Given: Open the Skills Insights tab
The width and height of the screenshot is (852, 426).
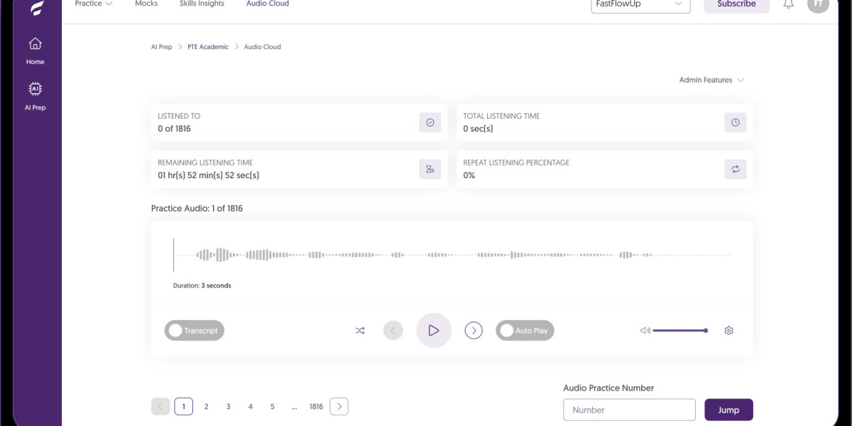Looking at the screenshot, I should coord(202,4).
